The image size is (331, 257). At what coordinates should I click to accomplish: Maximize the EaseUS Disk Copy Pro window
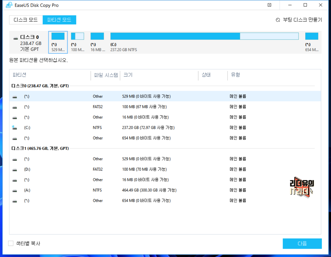click(x=305, y=5)
